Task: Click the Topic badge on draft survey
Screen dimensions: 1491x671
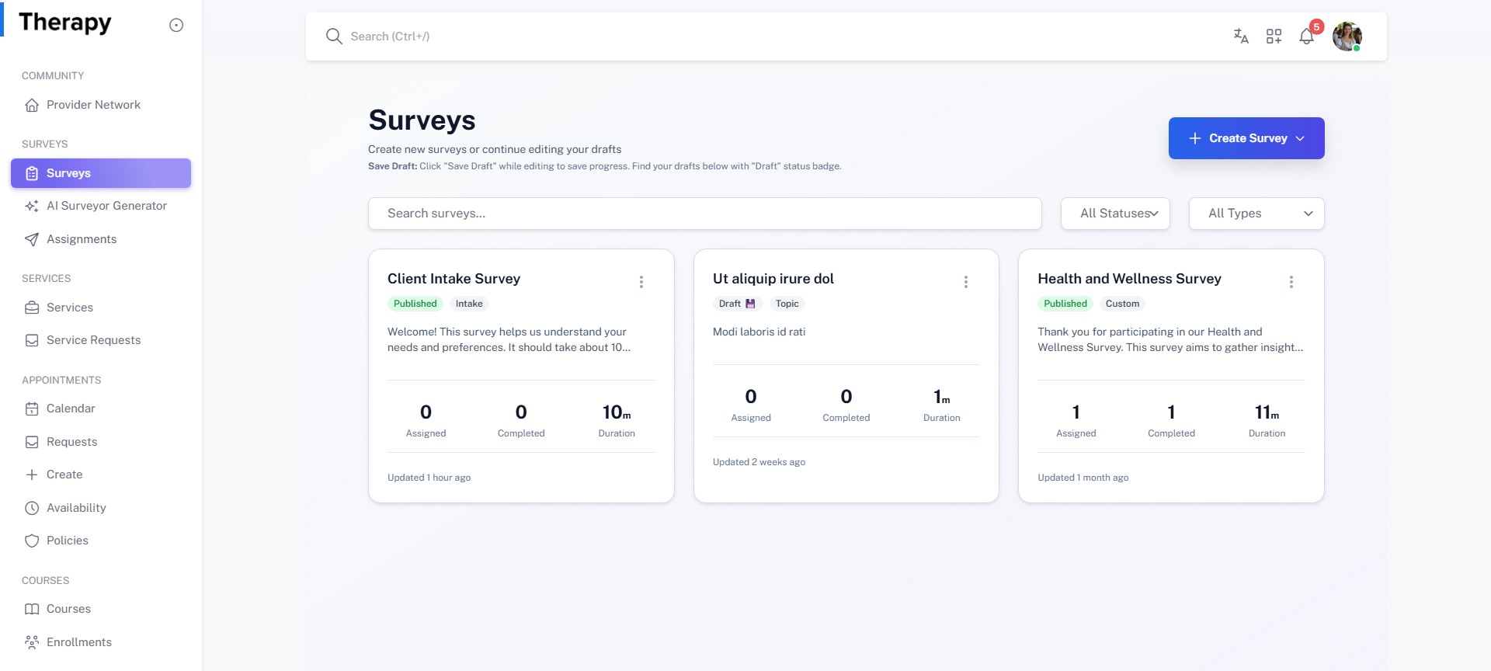Action: coord(787,304)
